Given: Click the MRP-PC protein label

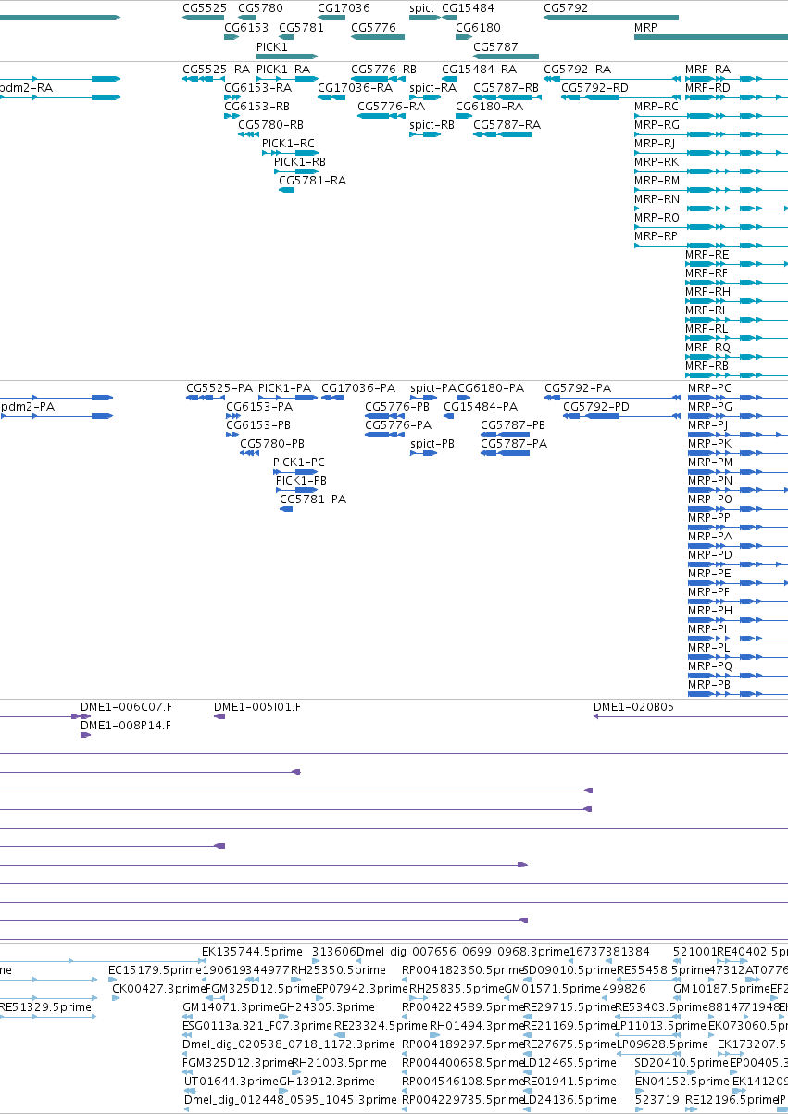Looking at the screenshot, I should pos(710,388).
